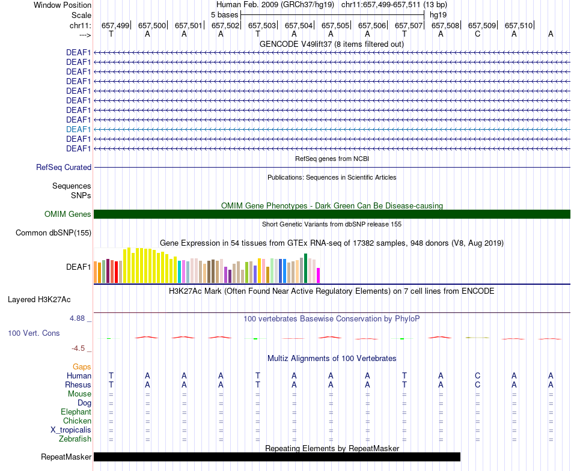This screenshot has height=471, width=571.
Task: Click the RefSeq Curated intron line item
Action: point(332,168)
